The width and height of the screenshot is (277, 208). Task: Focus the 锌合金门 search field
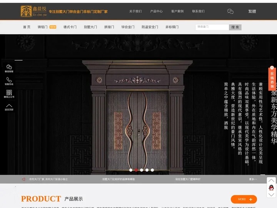[212, 27]
